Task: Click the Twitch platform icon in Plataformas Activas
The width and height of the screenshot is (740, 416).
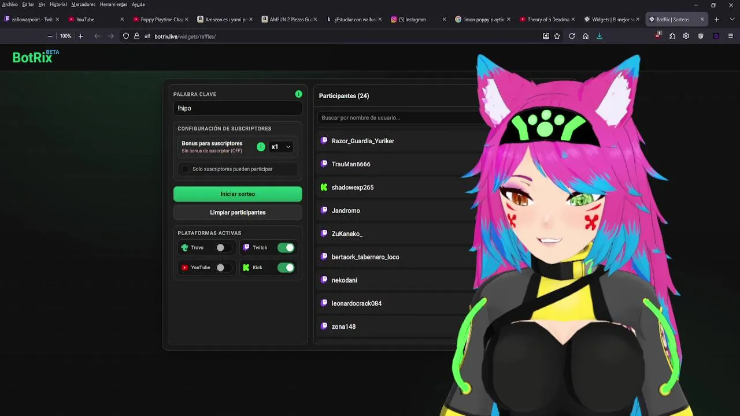Action: [x=246, y=247]
